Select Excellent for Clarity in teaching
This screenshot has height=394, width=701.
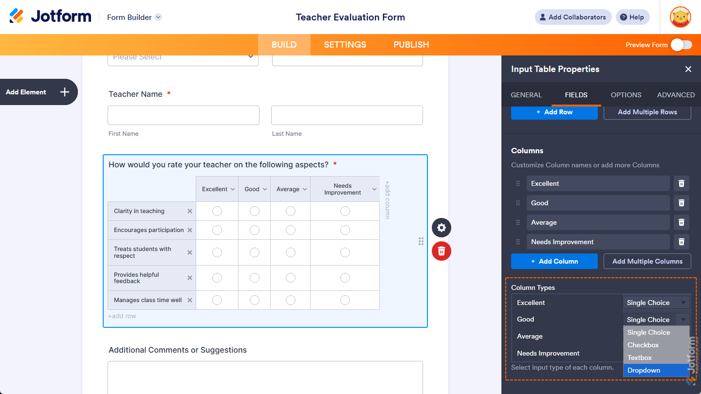tap(217, 211)
